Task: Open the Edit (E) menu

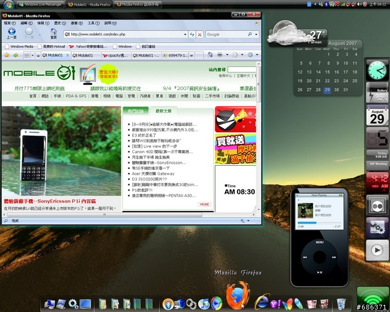Action: tap(26, 23)
